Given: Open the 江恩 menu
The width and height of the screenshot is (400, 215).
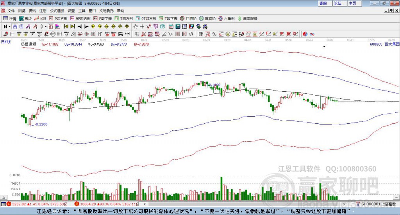Looking at the screenshot, I should coord(43,11).
